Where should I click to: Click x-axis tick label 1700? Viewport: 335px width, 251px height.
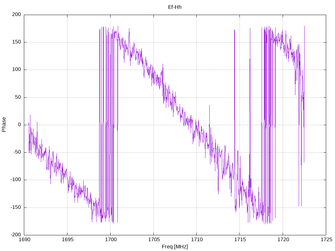click(111, 240)
